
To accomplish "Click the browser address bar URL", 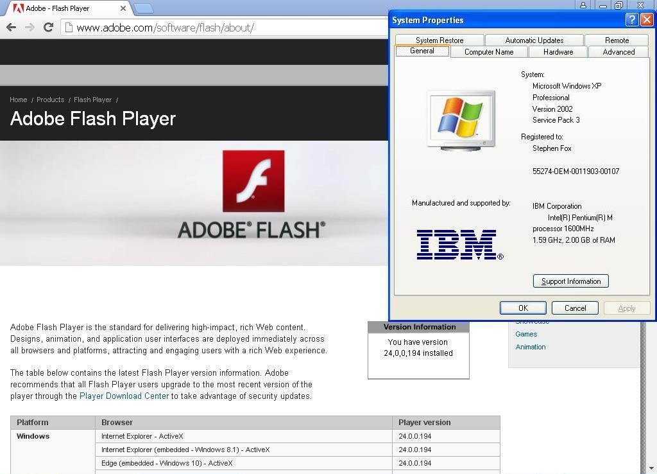I will pyautogui.click(x=165, y=28).
